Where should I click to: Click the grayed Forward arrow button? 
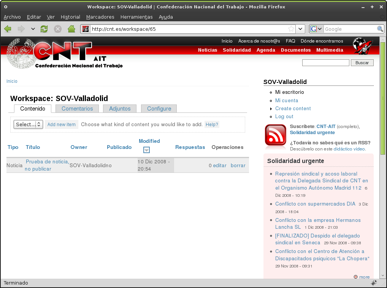click(21, 29)
